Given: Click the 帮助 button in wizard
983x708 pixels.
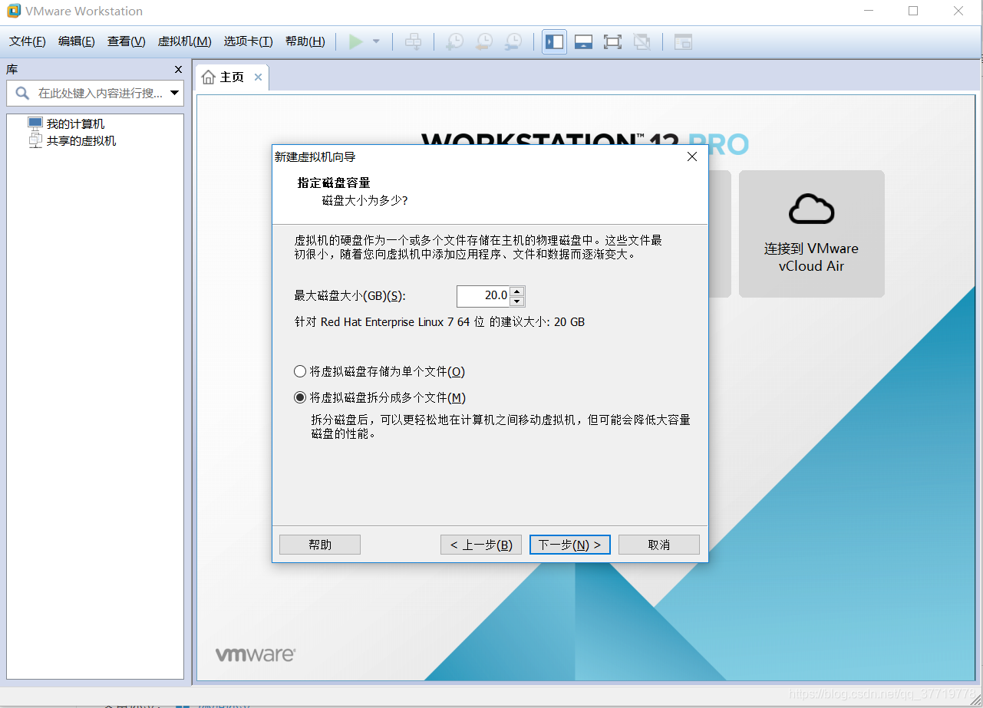Looking at the screenshot, I should (320, 545).
